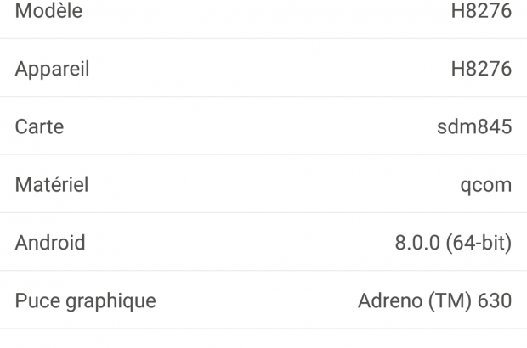The height and width of the screenshot is (348, 527).
Task: Click the divider between Modèle and Appareil rows
Action: [x=263, y=39]
